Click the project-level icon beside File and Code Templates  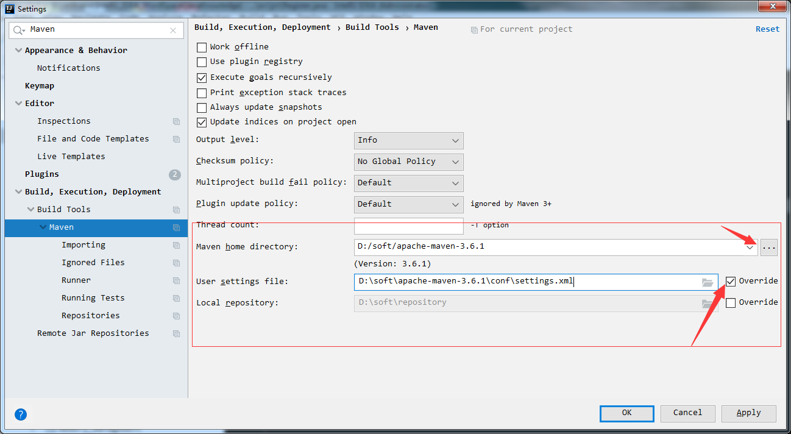176,139
